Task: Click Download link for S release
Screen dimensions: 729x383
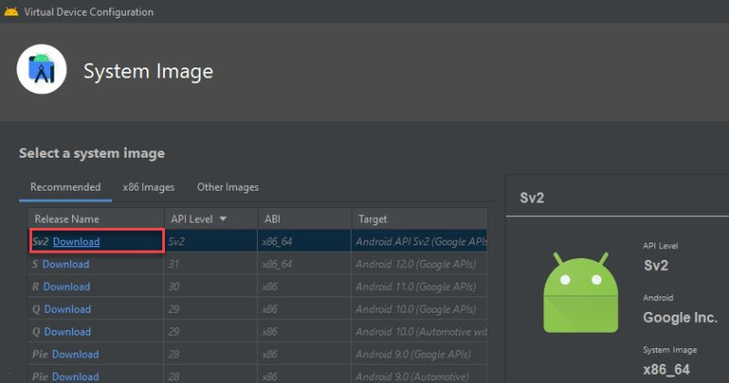Action: pos(66,264)
